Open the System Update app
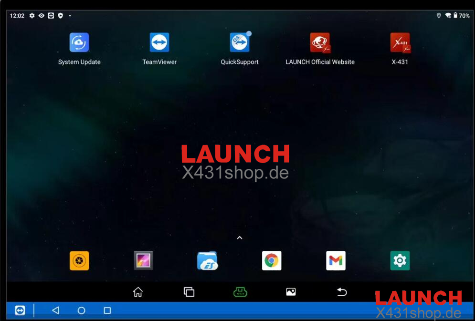The height and width of the screenshot is (321, 475). point(79,43)
